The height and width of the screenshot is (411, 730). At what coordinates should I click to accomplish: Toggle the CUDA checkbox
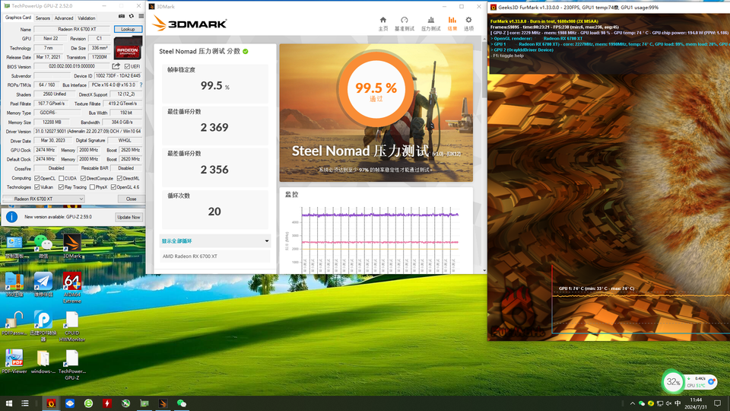coord(62,178)
